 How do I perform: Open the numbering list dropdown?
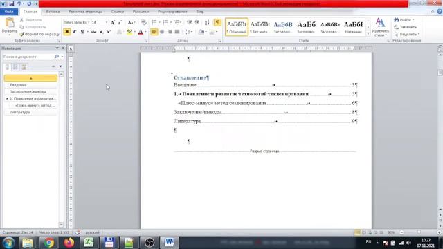(x=171, y=22)
